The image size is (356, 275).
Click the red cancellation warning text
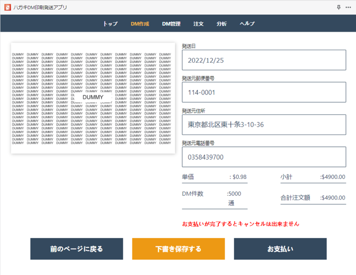pos(241,224)
